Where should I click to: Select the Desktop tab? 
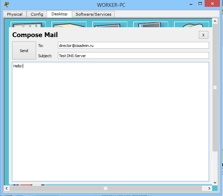[60, 14]
